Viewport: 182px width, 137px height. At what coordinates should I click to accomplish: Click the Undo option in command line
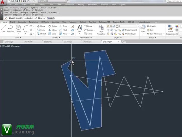click(x=50, y=18)
